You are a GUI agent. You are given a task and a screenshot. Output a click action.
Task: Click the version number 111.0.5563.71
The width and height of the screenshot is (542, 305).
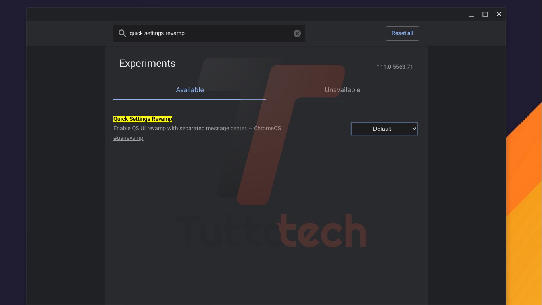(x=395, y=67)
